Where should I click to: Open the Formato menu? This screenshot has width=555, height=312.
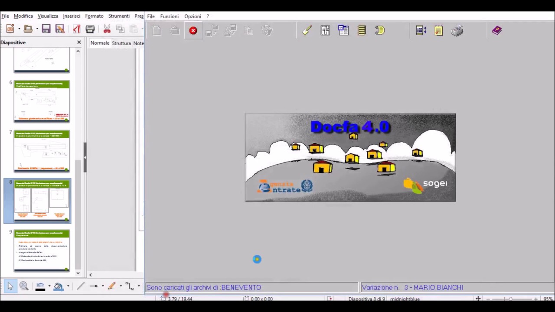[94, 16]
